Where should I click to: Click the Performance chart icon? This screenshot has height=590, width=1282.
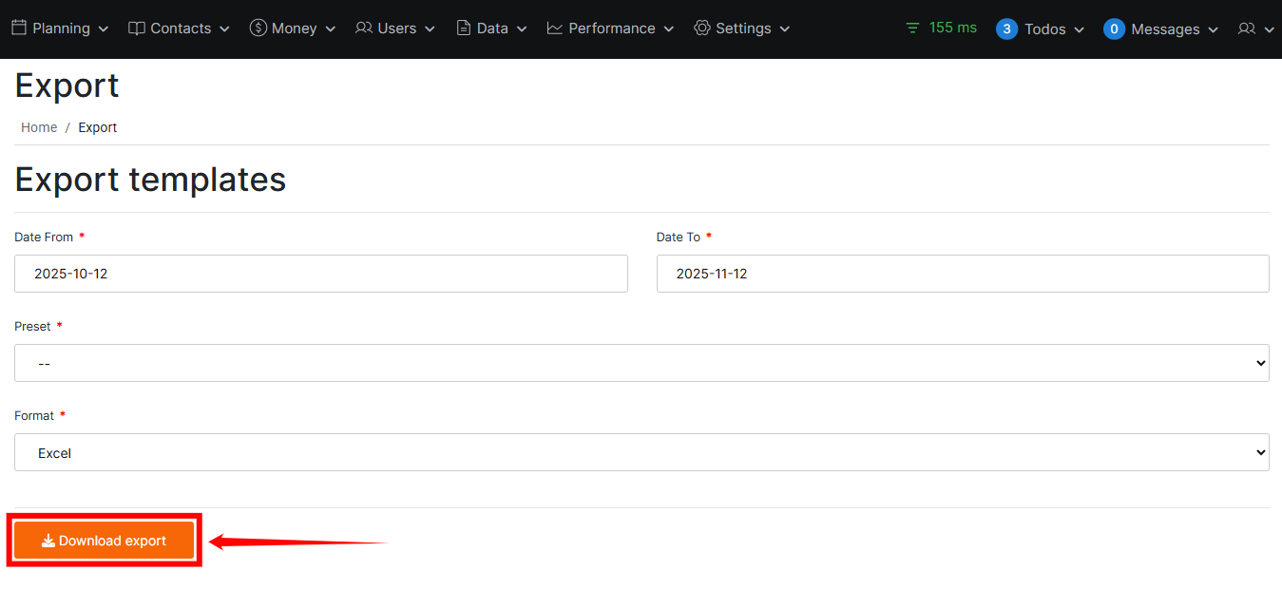pos(553,28)
